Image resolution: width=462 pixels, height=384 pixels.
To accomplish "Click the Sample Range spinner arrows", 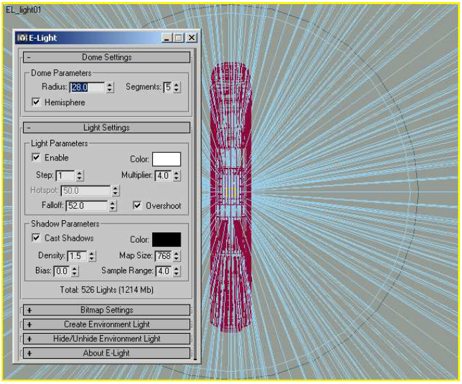I will 176,271.
